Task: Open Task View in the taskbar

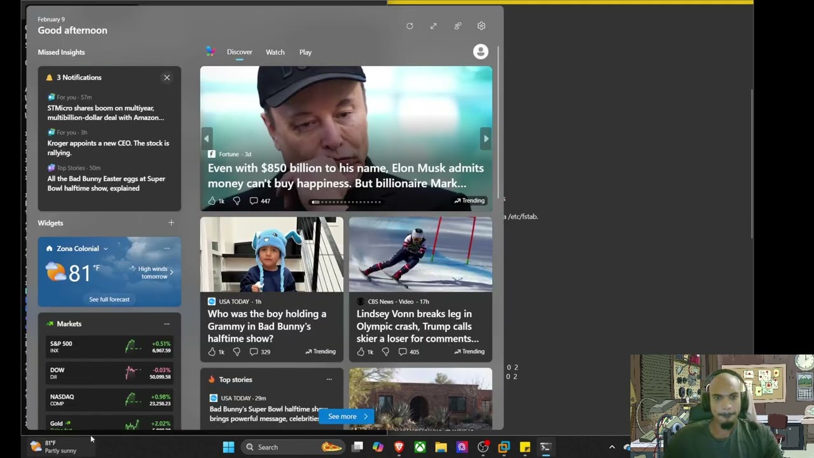Action: [357, 447]
